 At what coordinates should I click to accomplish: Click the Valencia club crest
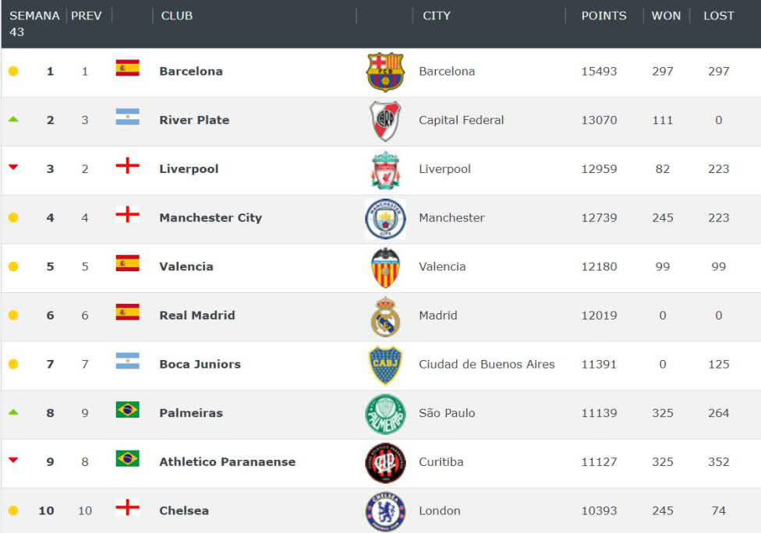(x=385, y=267)
